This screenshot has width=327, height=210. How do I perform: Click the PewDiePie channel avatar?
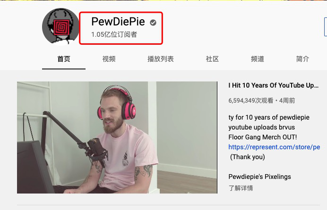pos(60,26)
